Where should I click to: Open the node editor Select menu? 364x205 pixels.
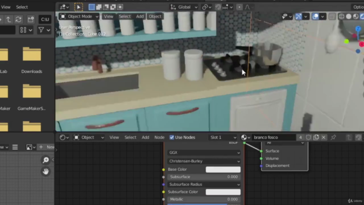point(130,137)
